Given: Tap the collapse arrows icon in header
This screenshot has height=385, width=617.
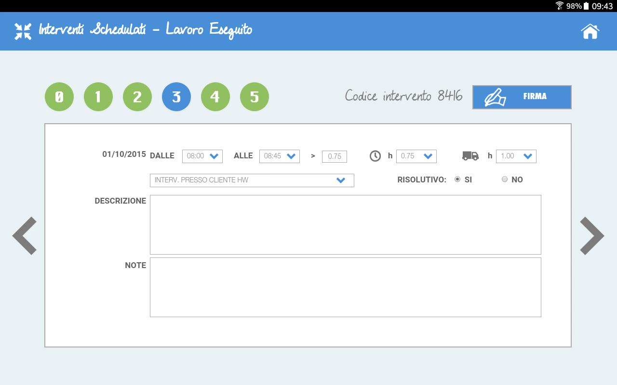Looking at the screenshot, I should tap(23, 31).
